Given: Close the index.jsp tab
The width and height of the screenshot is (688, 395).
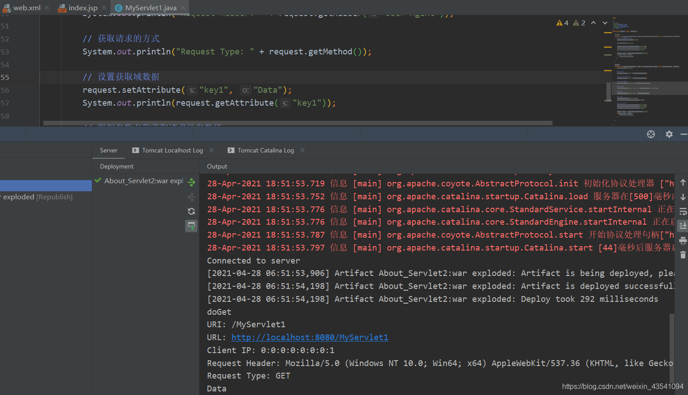Looking at the screenshot, I should pyautogui.click(x=104, y=8).
